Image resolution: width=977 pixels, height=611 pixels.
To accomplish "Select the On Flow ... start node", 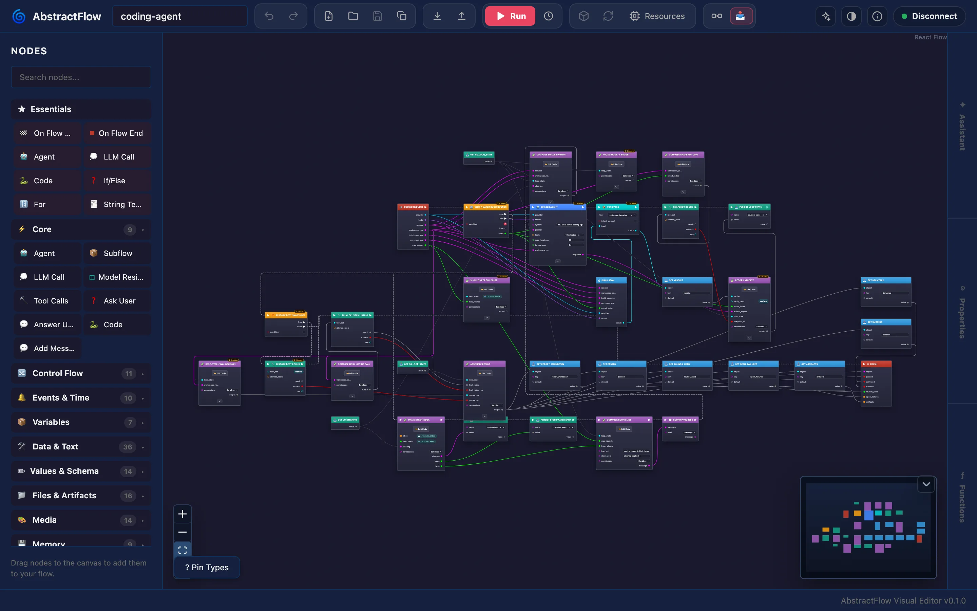I will 47,133.
